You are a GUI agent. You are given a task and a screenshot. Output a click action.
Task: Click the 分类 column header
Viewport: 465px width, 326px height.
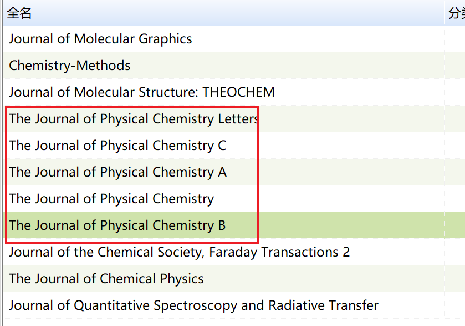tap(456, 13)
